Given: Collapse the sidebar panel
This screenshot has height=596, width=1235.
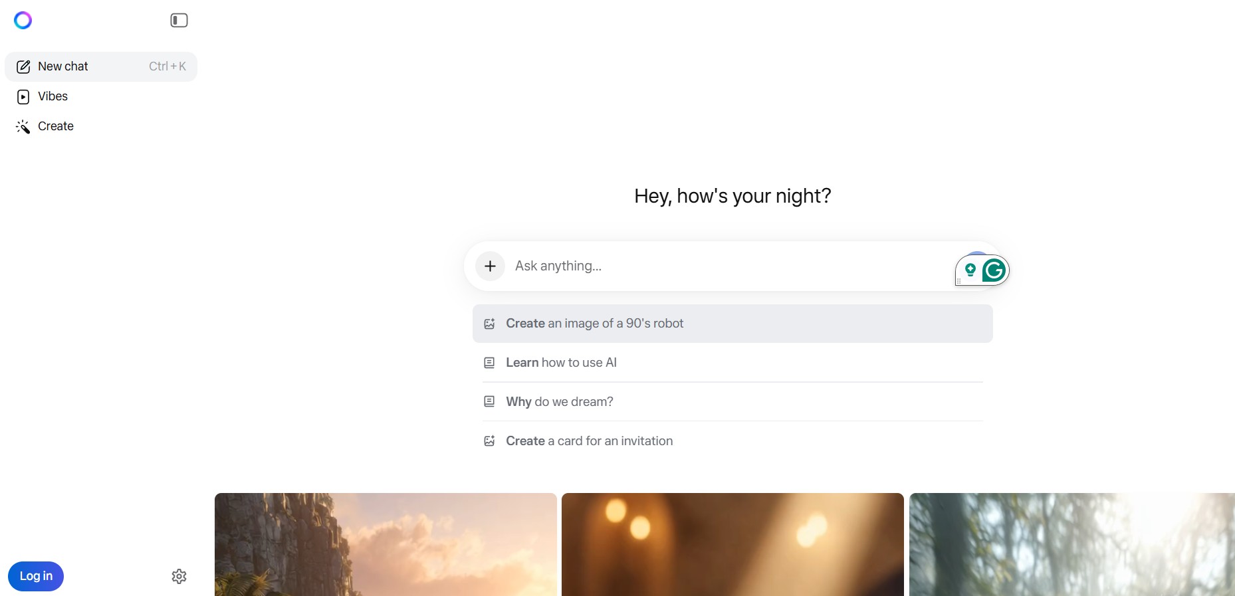Looking at the screenshot, I should 179,21.
